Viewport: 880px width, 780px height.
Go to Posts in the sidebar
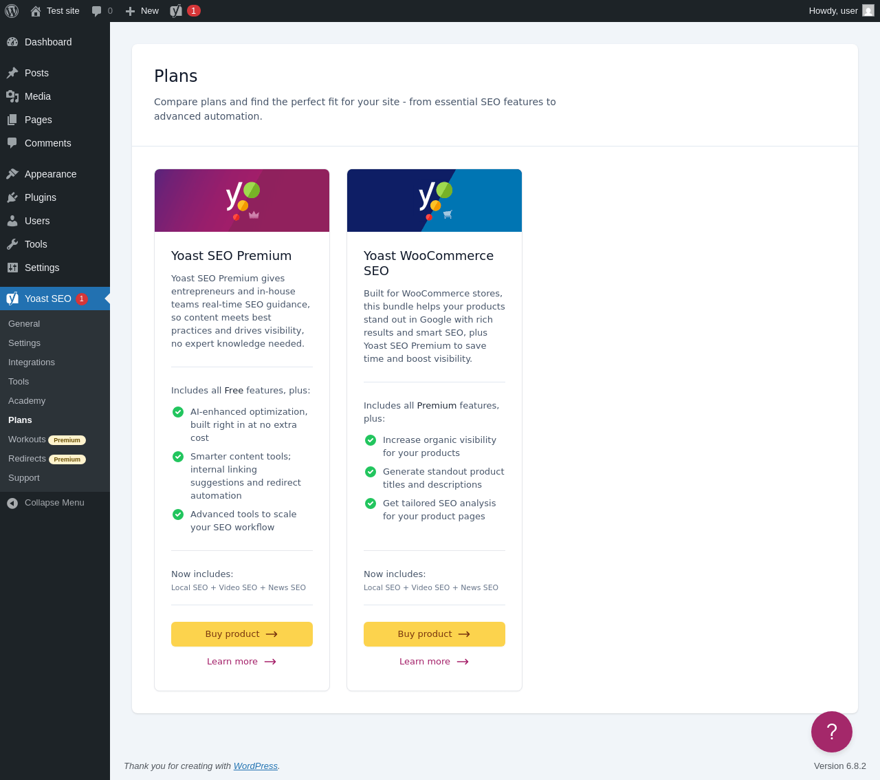(x=55, y=73)
